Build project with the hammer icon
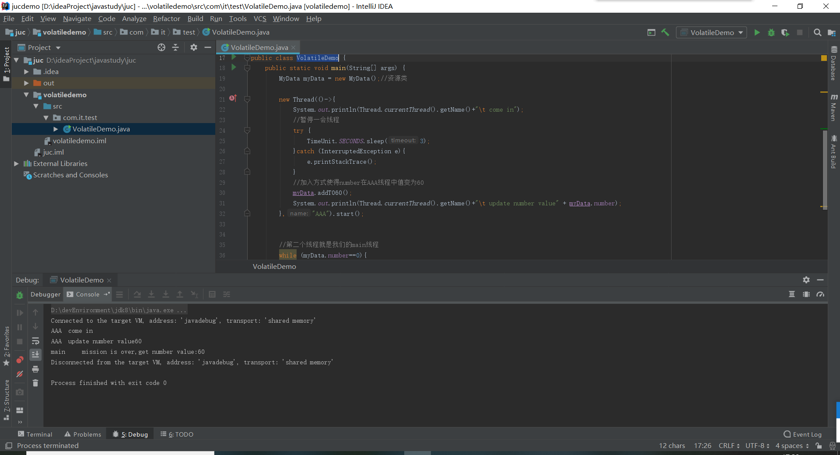This screenshot has height=455, width=840. pyautogui.click(x=665, y=32)
